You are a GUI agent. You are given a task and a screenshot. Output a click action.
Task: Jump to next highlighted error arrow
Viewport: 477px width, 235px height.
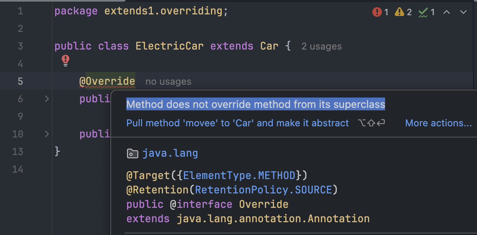click(463, 12)
